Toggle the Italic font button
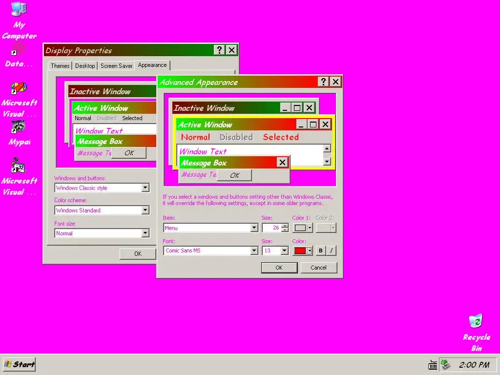Viewport: 500px width, 375px height. tap(332, 250)
